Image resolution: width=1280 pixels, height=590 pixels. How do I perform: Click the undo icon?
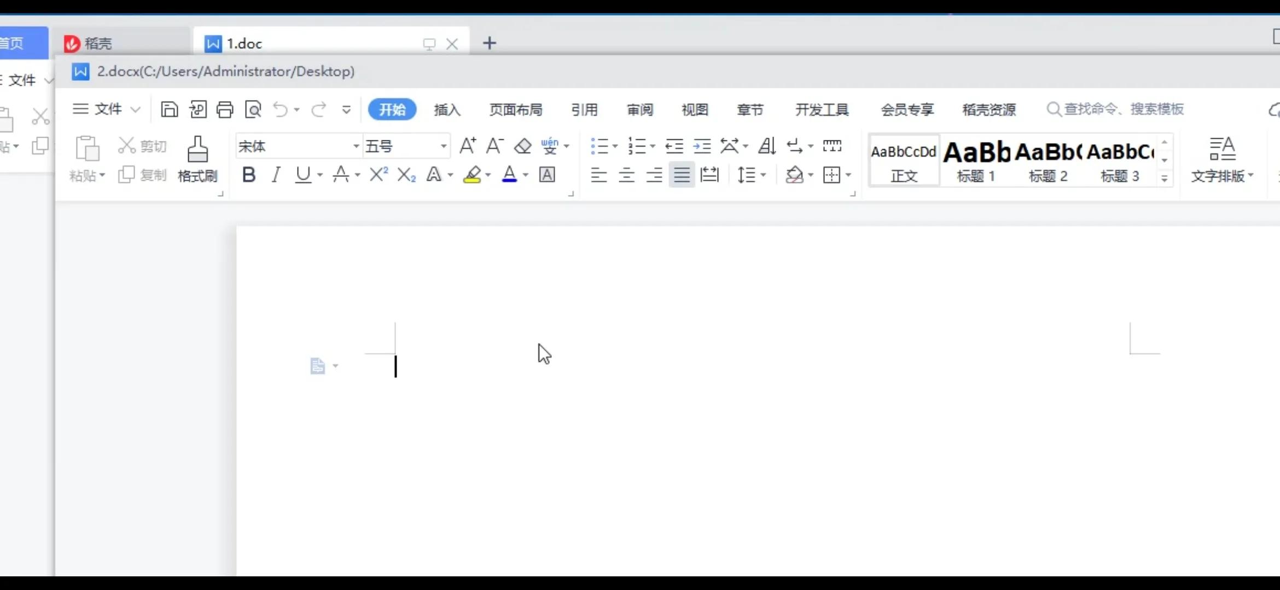pos(281,109)
